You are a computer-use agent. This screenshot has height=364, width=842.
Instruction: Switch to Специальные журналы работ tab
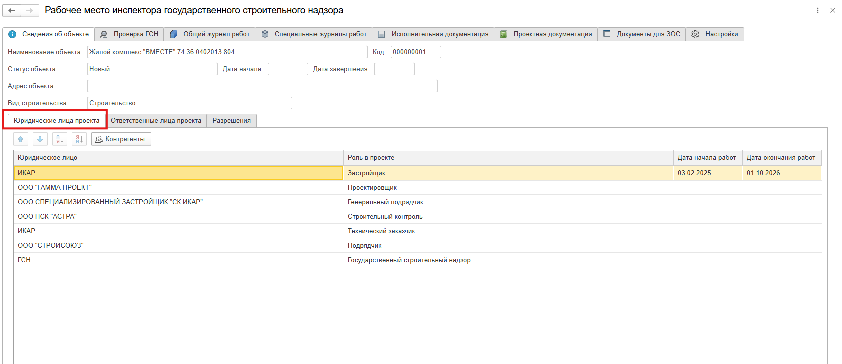[x=314, y=34]
